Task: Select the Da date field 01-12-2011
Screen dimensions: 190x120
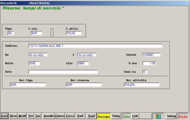Action: (x=38, y=55)
